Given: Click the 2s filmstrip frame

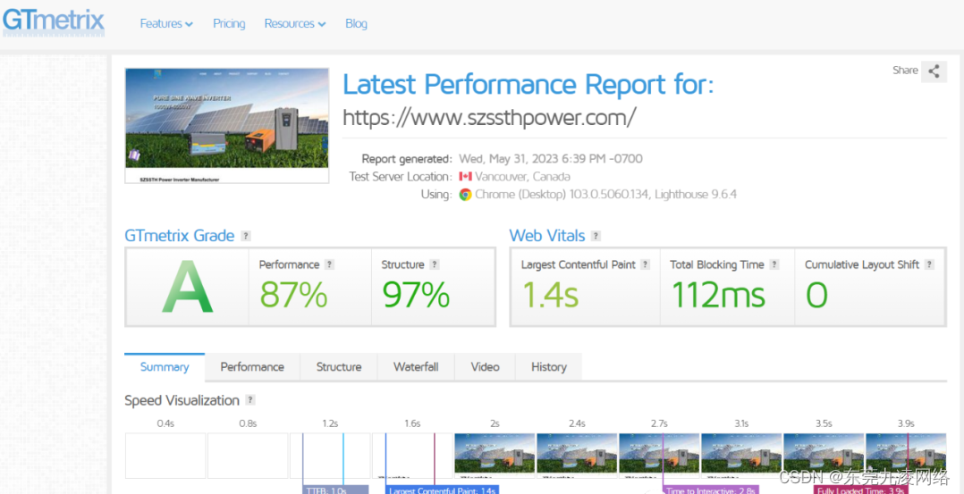Looking at the screenshot, I should (x=495, y=456).
